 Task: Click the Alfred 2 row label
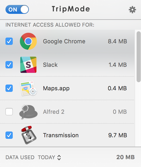tap(54, 112)
